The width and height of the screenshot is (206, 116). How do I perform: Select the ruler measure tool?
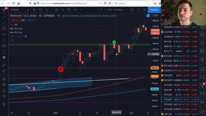4,65
